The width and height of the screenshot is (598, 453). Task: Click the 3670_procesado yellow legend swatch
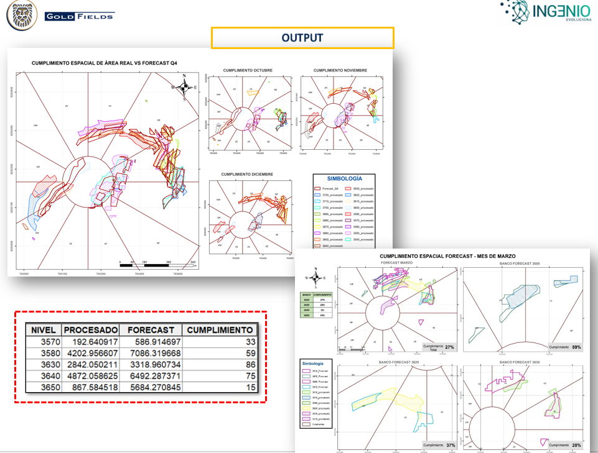point(317,227)
